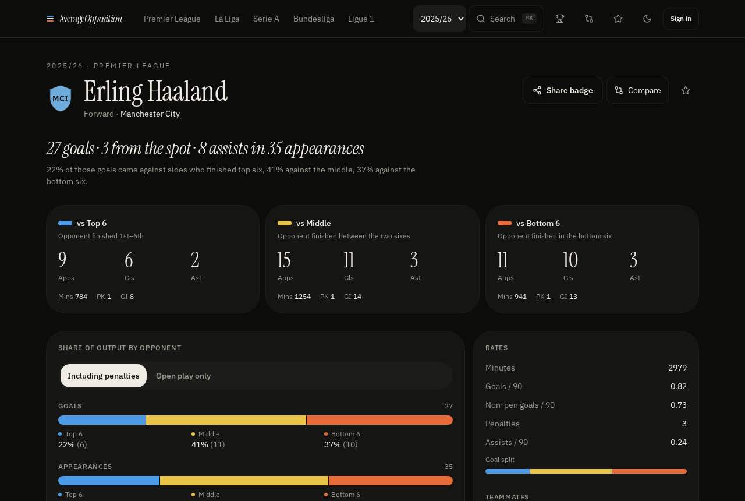
Task: Click the blue segment of the Goal split bar
Action: pyautogui.click(x=508, y=471)
